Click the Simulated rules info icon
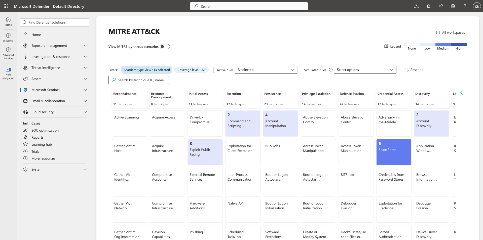483x240 pixels. coord(331,70)
